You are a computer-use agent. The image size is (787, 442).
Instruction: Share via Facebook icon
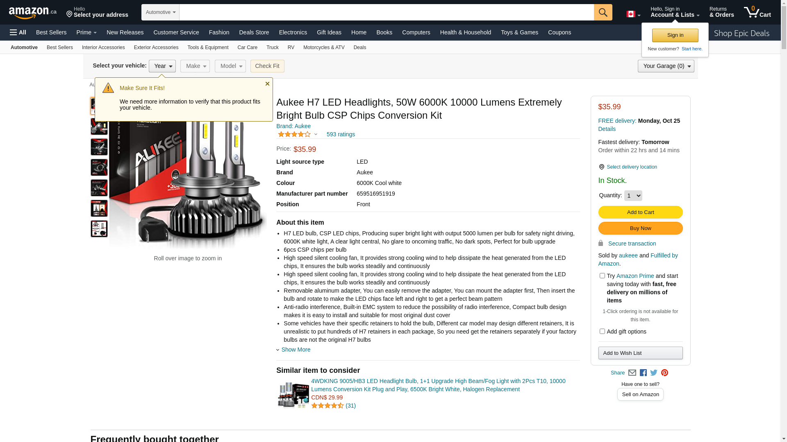tap(643, 373)
